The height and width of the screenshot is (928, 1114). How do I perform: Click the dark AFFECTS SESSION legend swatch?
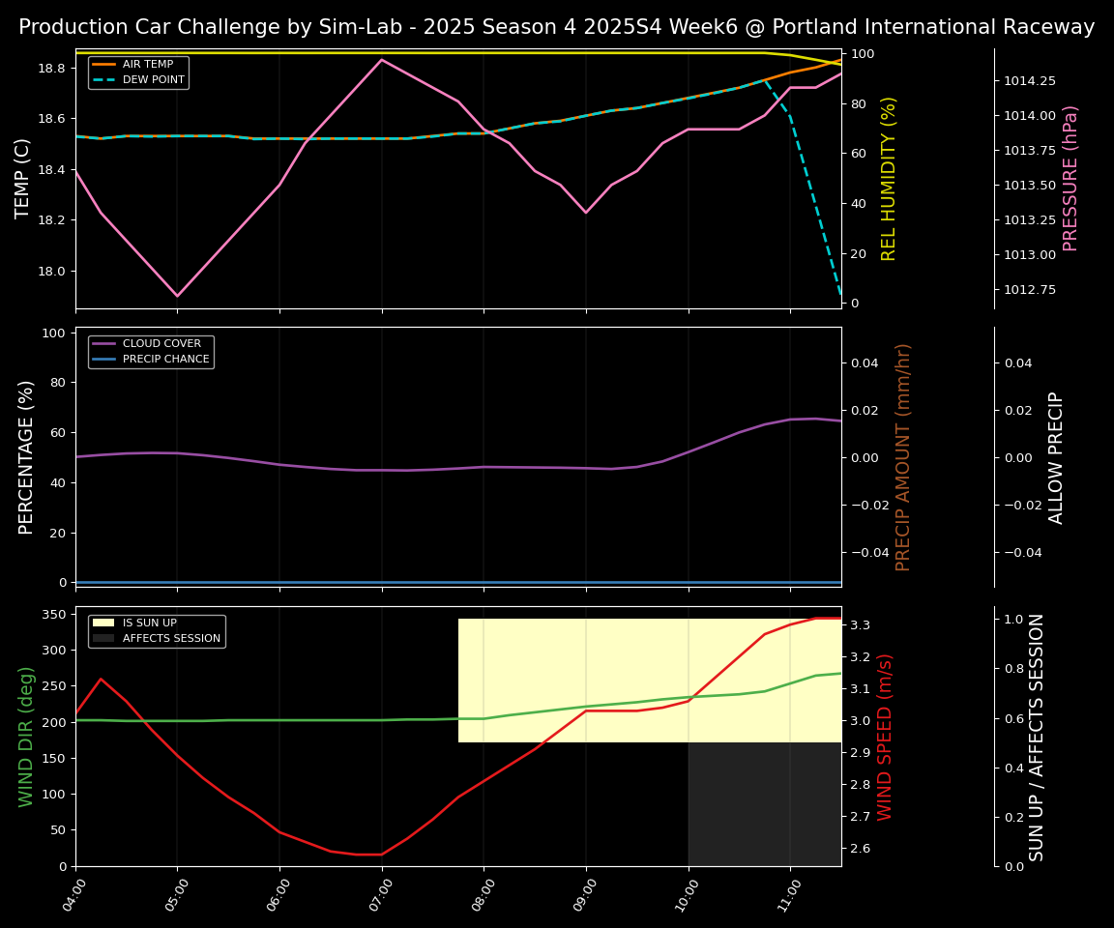(x=103, y=639)
